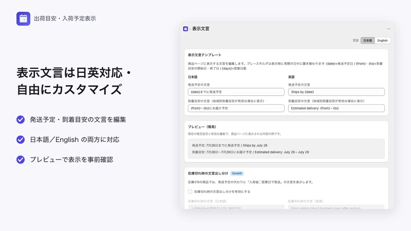Image resolution: width=411 pixels, height=231 pixels.
Task: Switch language to 日本語 tab
Action: 367,41
